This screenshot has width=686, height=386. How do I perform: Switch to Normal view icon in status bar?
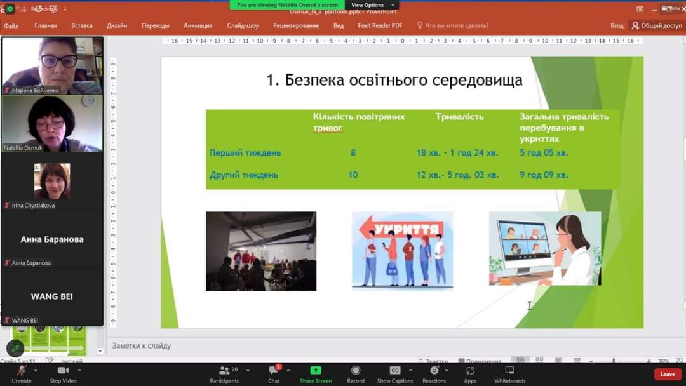click(x=520, y=360)
